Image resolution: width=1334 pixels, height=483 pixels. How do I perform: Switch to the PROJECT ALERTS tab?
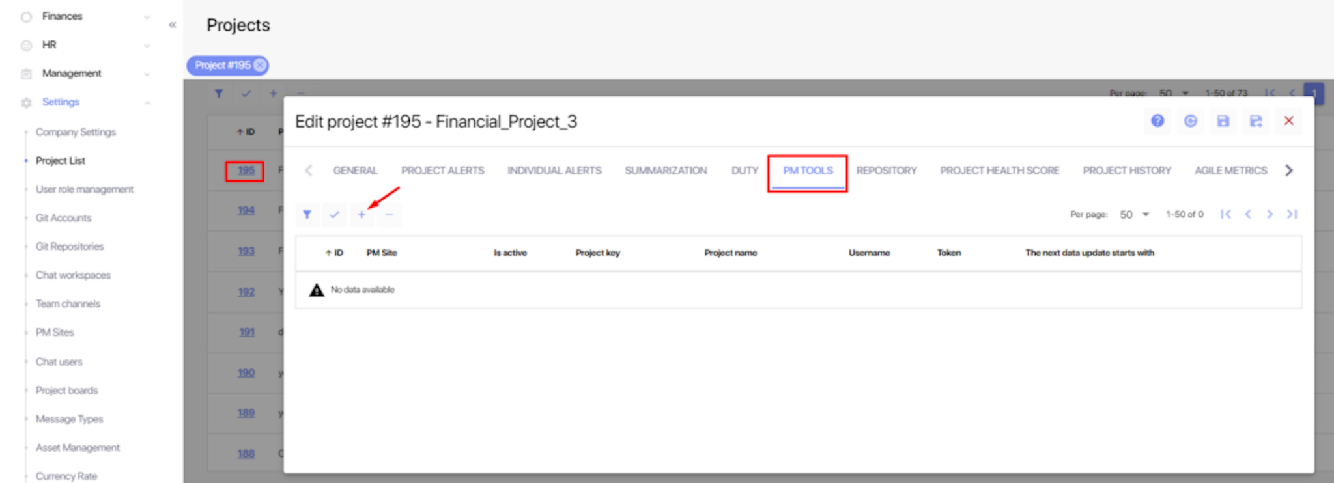pos(443,171)
